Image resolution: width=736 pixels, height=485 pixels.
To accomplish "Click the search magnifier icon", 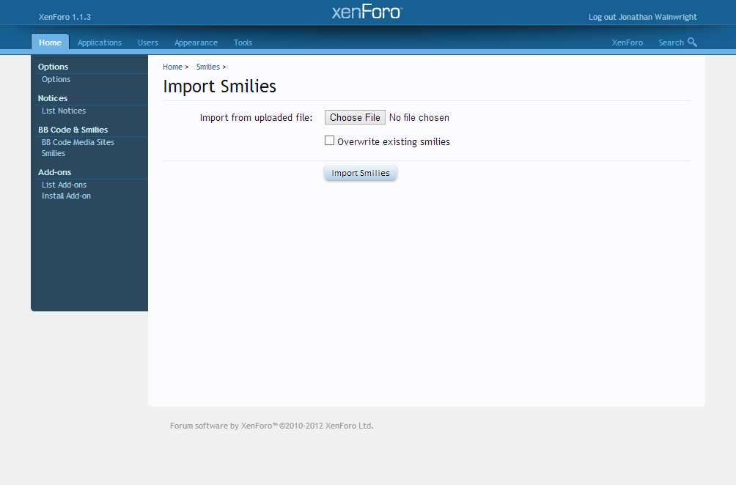I will click(692, 42).
